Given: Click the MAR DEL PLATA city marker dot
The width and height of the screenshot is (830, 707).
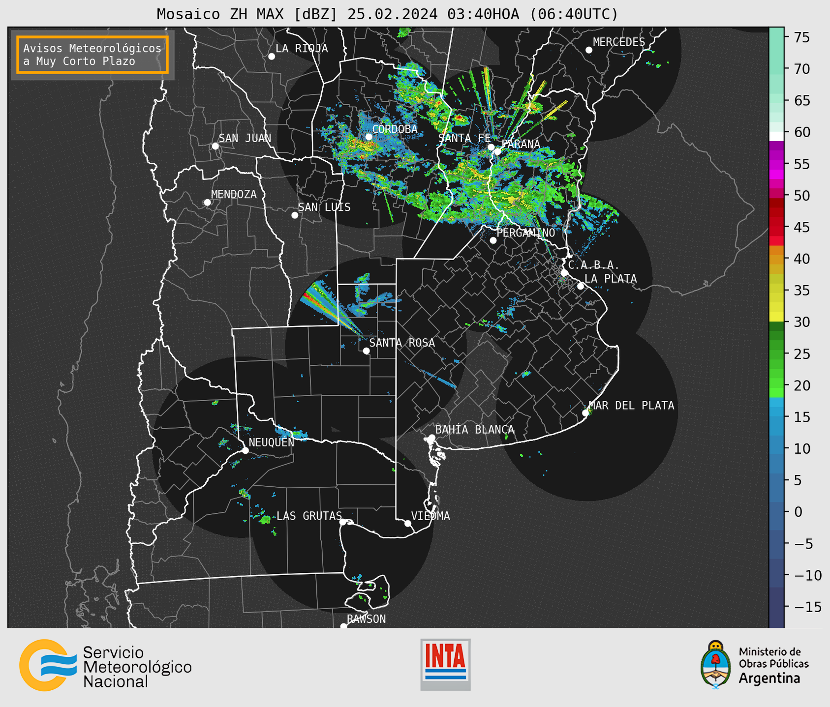Looking at the screenshot, I should [585, 413].
